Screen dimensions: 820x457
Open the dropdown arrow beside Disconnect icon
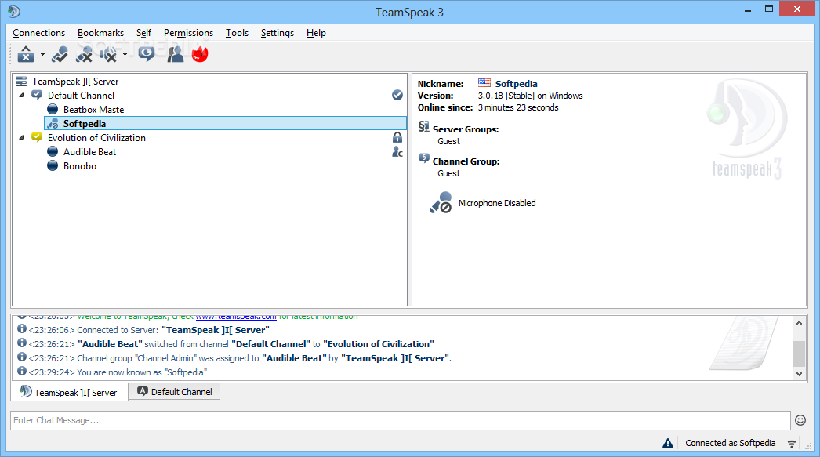click(x=43, y=55)
